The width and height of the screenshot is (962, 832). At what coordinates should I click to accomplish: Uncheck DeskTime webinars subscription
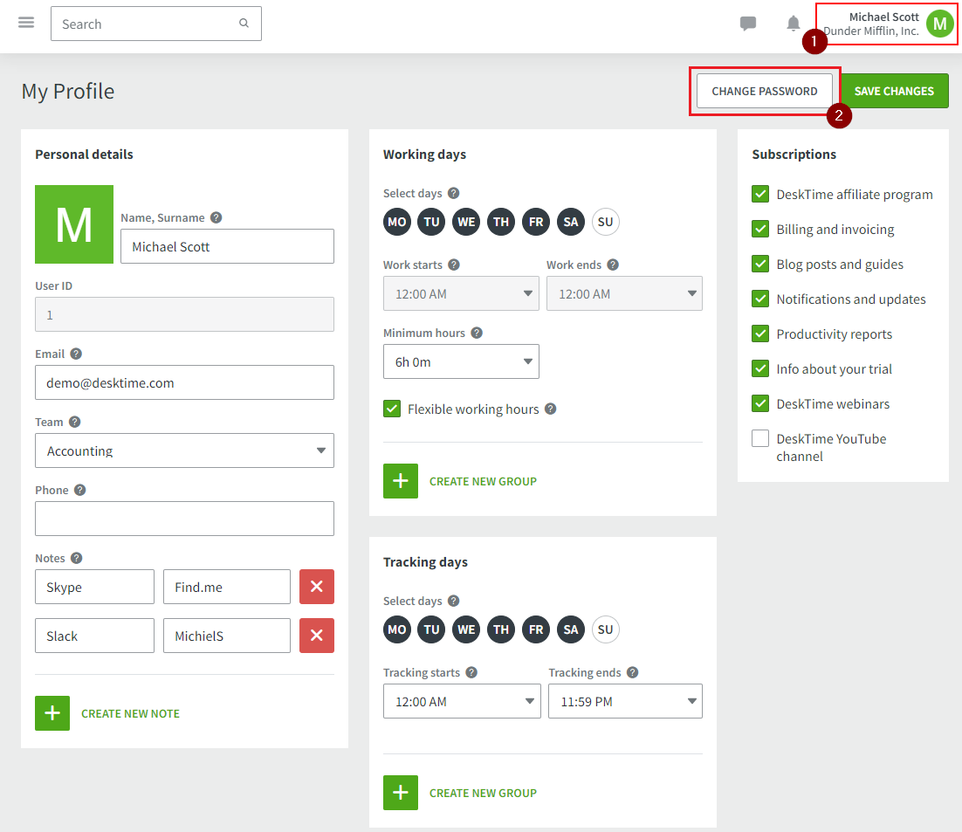click(760, 404)
